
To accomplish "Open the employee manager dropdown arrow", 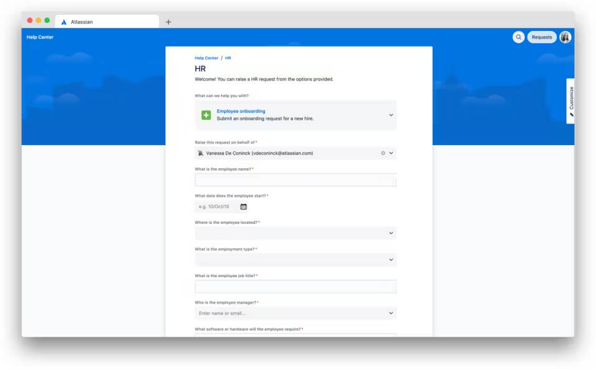I will 391,314.
